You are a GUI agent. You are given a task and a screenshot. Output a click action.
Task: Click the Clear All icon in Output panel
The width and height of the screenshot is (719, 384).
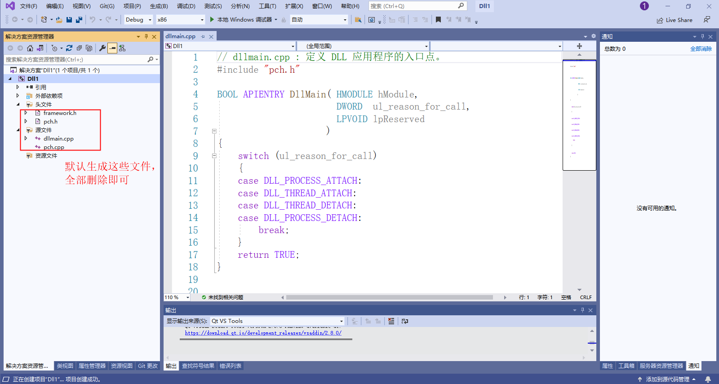coord(391,321)
